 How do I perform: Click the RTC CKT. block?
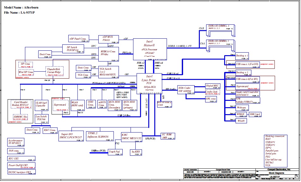21,159
